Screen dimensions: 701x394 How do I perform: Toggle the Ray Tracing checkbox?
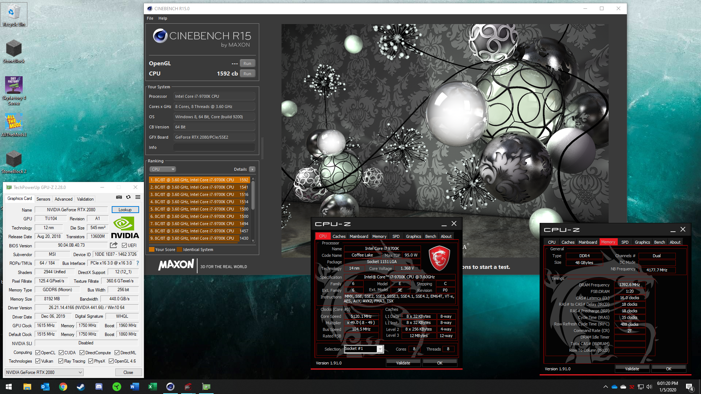coord(61,361)
